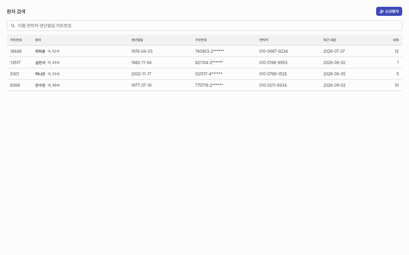Screen dimensions: 409x255
Task: Click resident number 821104-2******
Action: [209, 63]
